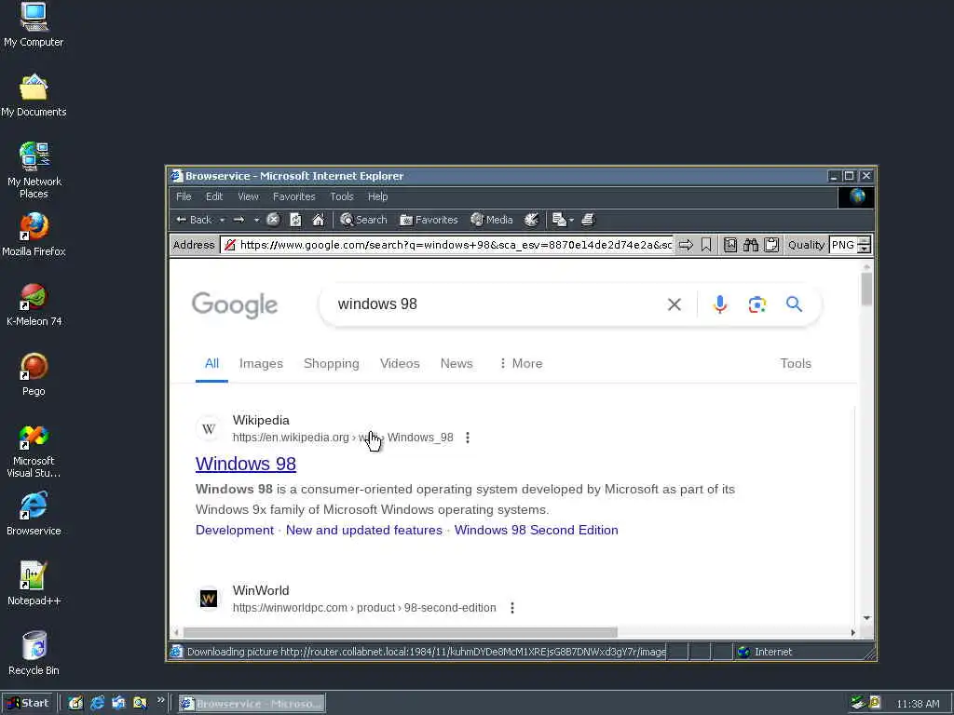
Task: Click the vertical scrollbar thumb
Action: pyautogui.click(x=866, y=290)
